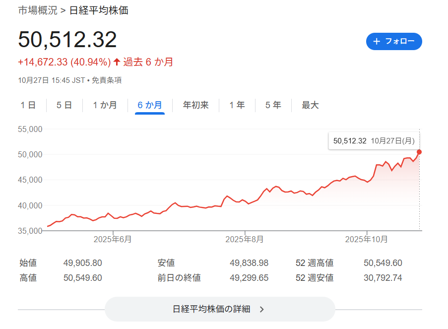The image size is (448, 329).
Task: Click the plus icon on the フォロー button
Action: 377,42
